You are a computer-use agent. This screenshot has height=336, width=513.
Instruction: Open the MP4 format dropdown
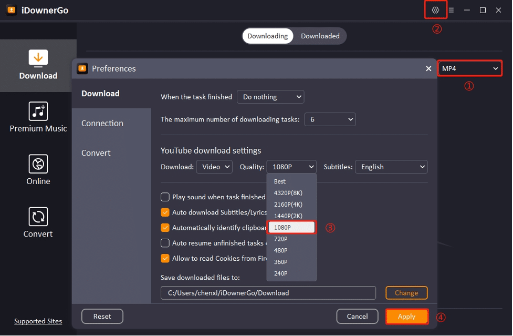tap(469, 68)
